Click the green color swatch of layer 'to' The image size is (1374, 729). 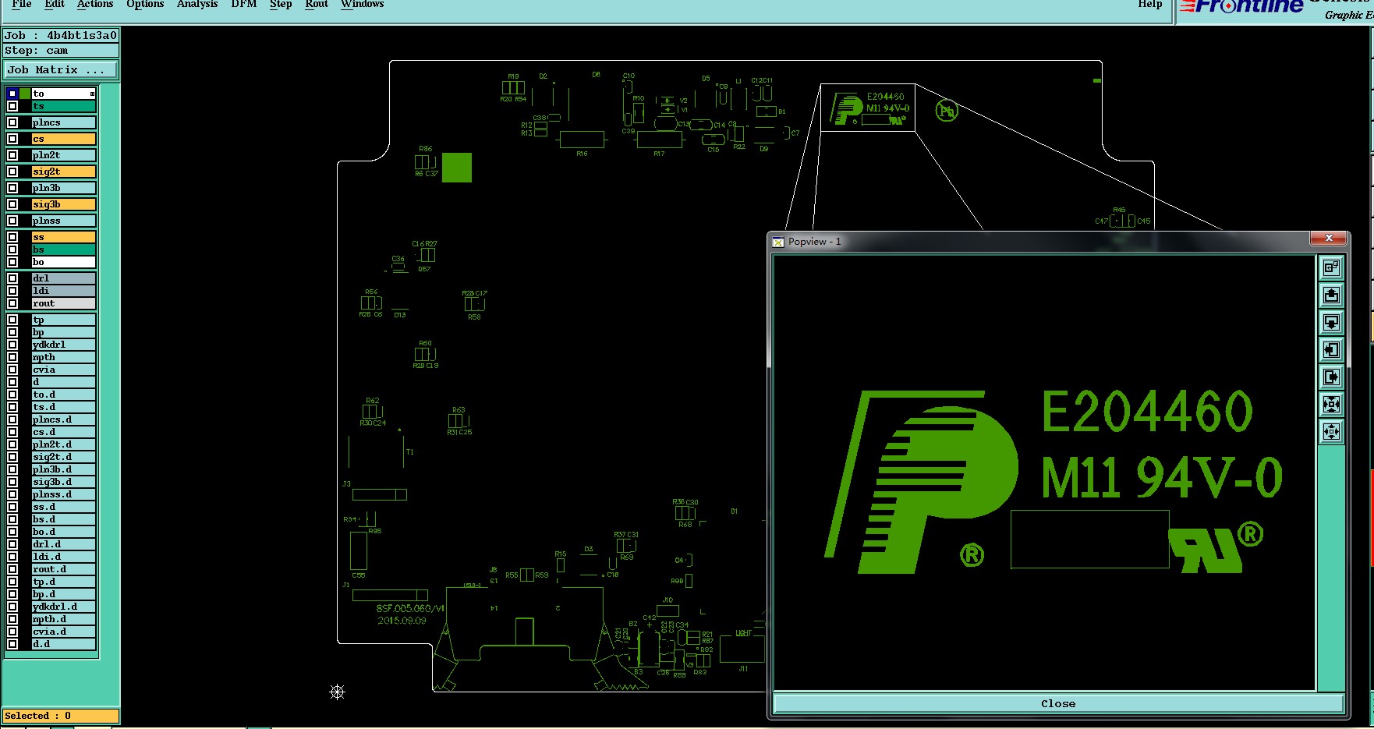[25, 94]
